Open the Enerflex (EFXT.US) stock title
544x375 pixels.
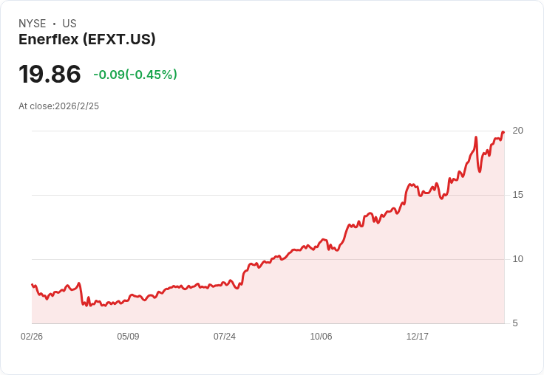87,40
